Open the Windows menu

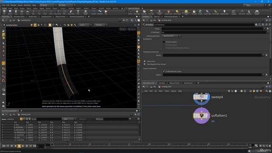(27, 5)
